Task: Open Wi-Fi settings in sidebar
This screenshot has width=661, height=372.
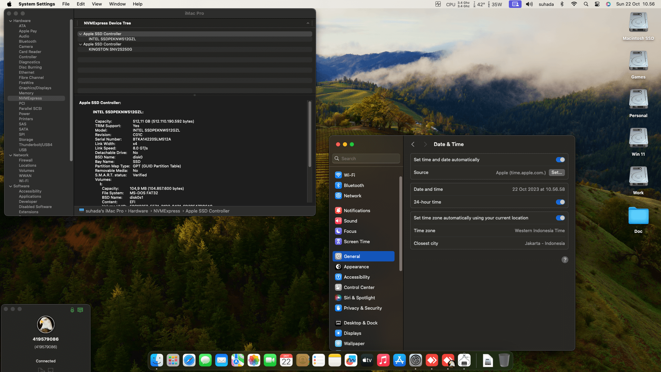Action: point(349,175)
